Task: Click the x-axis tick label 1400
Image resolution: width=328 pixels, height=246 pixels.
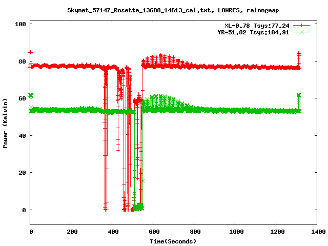Action: 318,232
